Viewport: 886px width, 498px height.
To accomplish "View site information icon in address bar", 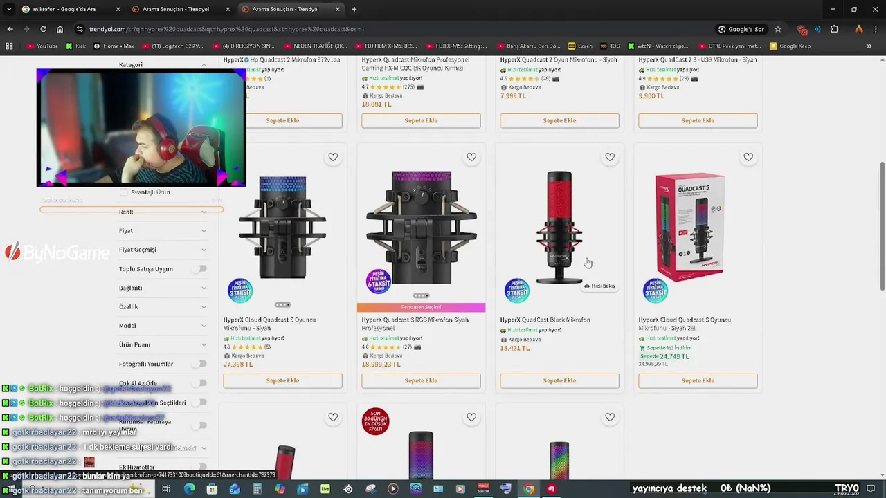I will pos(80,29).
